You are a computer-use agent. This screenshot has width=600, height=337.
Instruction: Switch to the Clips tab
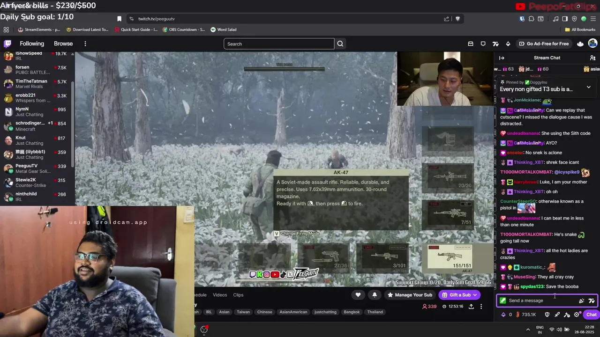(238, 295)
